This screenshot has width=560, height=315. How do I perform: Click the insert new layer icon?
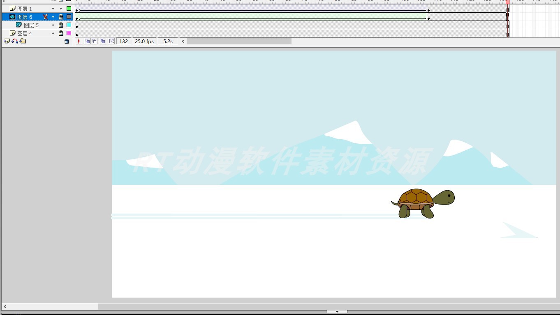click(7, 41)
